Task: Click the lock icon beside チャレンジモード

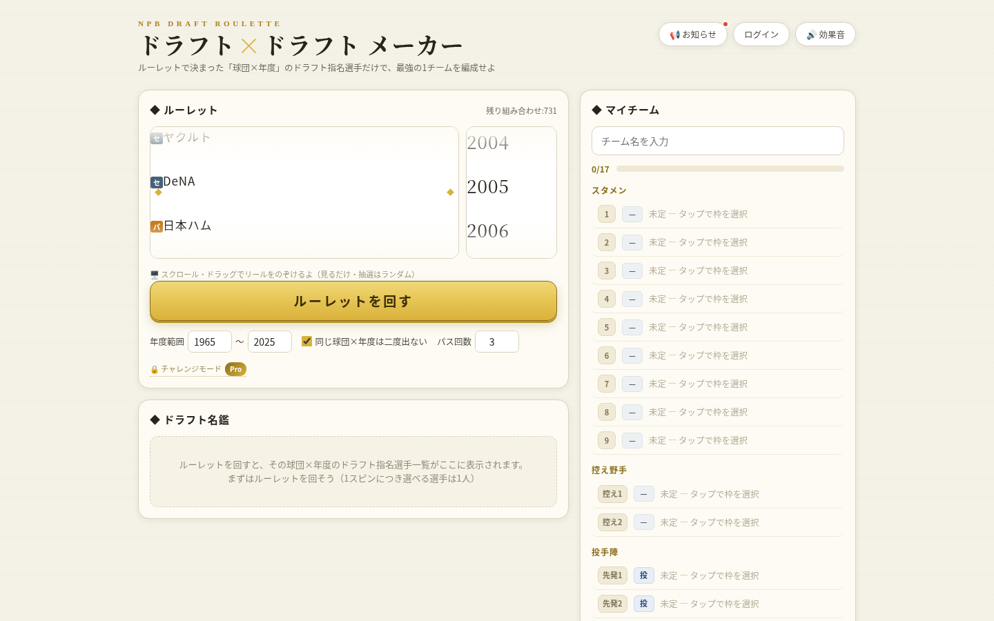Action: [155, 370]
